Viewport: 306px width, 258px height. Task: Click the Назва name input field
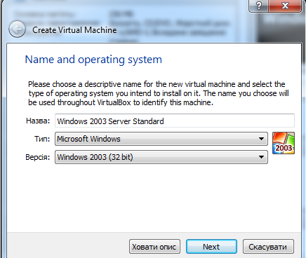(x=175, y=121)
